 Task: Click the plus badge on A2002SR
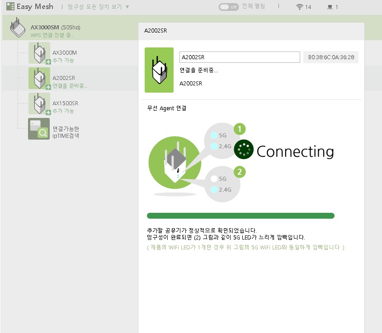point(48,87)
